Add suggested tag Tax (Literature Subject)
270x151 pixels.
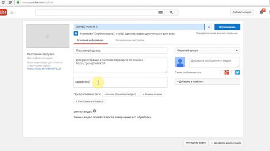89,102
